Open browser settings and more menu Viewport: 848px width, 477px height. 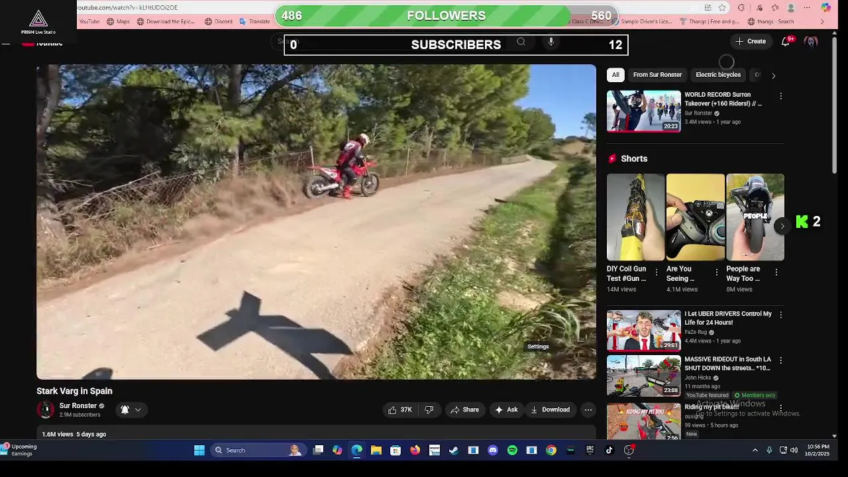click(807, 7)
